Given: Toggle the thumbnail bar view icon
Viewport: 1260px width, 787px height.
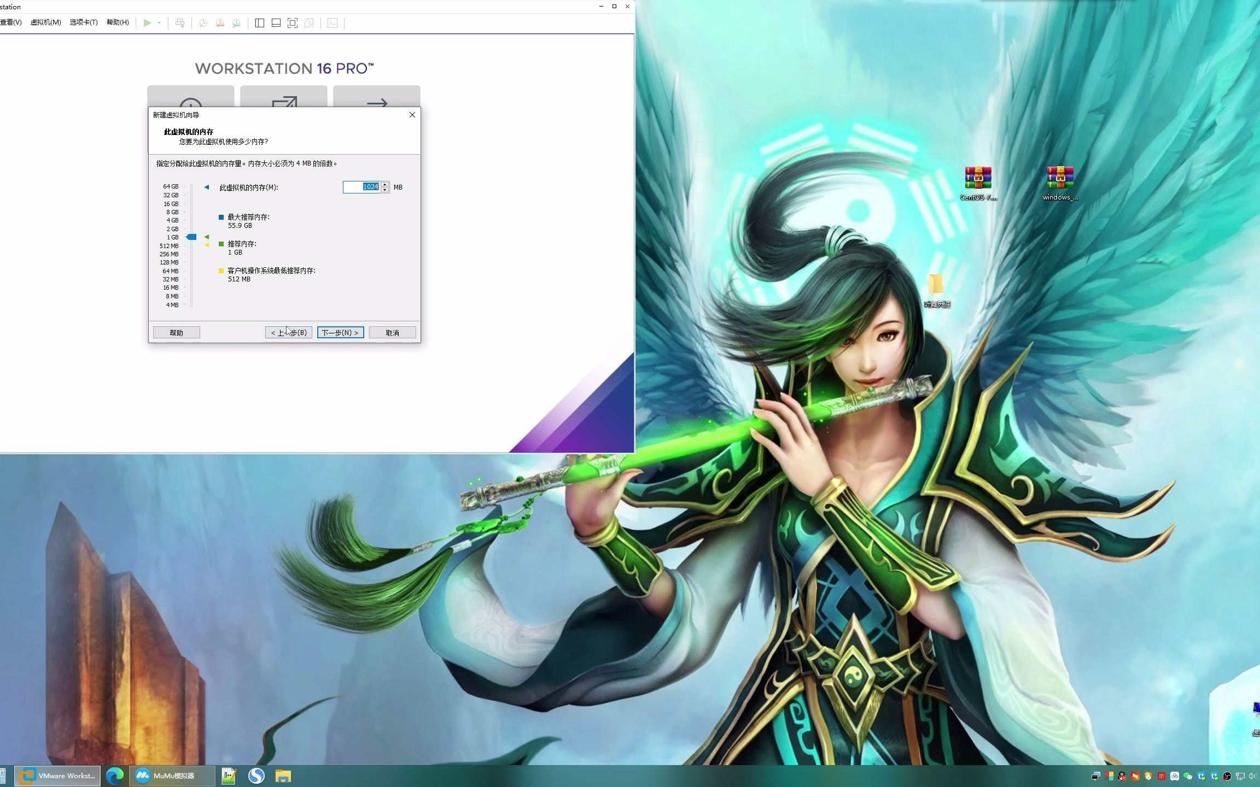Looking at the screenshot, I should coord(276,22).
